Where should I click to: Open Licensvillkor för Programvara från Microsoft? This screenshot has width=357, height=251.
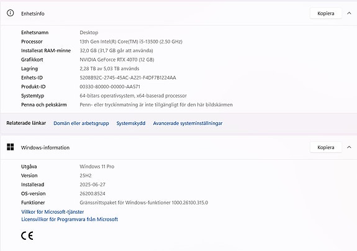pyautogui.click(x=70, y=219)
